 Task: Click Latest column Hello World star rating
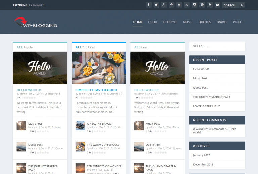click(147, 98)
